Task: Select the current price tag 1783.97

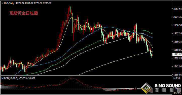Action: pyautogui.click(x=177, y=54)
